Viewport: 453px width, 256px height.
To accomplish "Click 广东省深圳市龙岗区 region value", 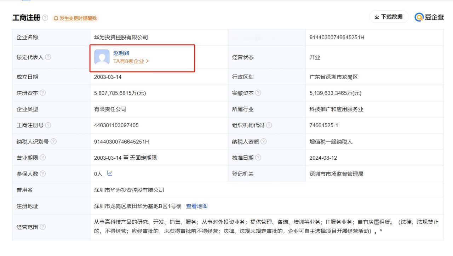I will point(334,77).
